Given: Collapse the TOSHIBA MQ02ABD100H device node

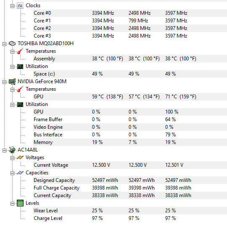Looking at the screenshot, I should 5,44.
